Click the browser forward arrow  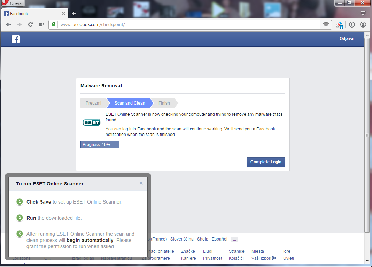click(19, 25)
